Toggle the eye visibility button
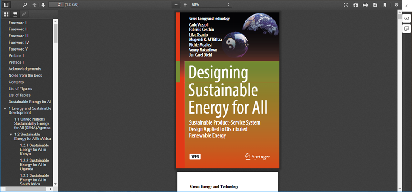 tap(406, 18)
